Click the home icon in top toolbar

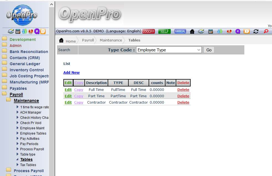(192, 31)
